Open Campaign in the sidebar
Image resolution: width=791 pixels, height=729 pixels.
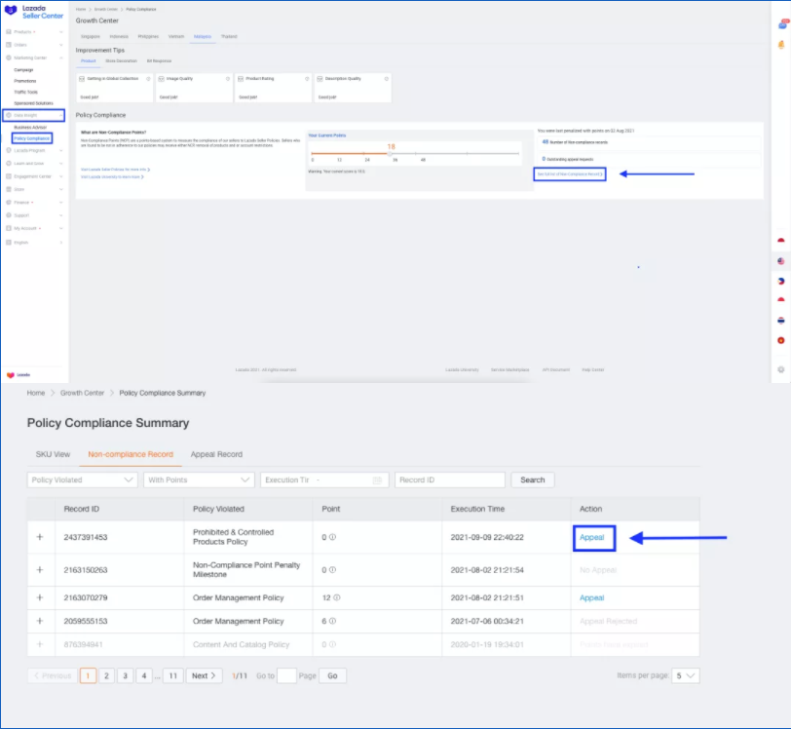[23, 70]
